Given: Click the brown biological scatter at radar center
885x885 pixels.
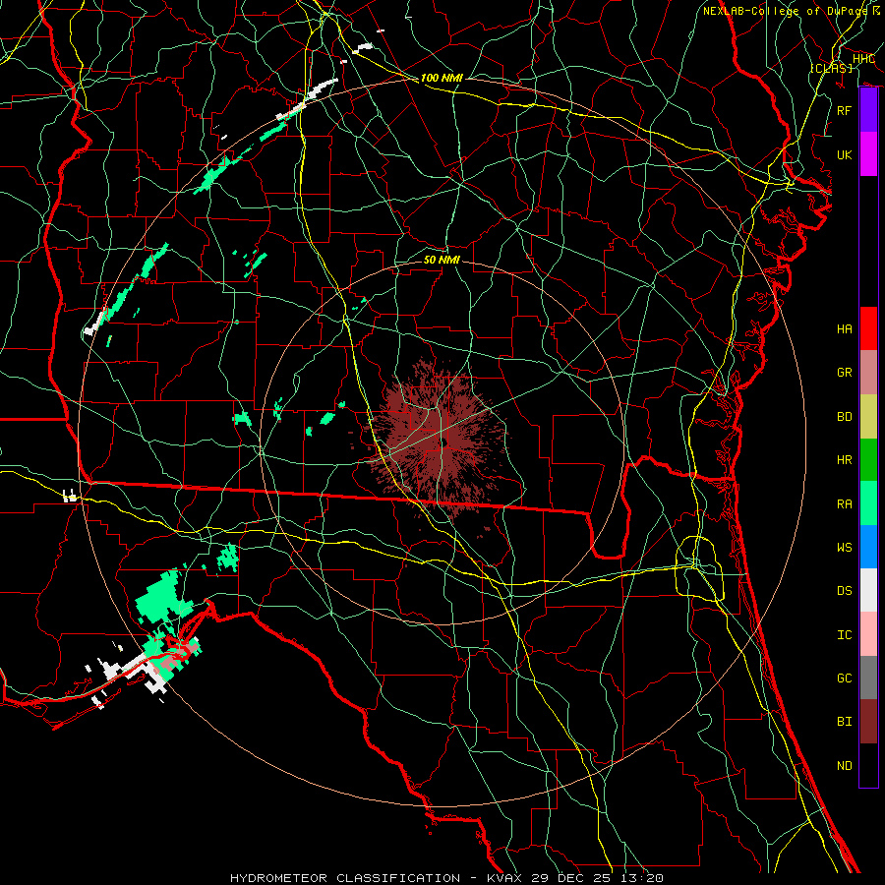Looking at the screenshot, I should [442, 442].
